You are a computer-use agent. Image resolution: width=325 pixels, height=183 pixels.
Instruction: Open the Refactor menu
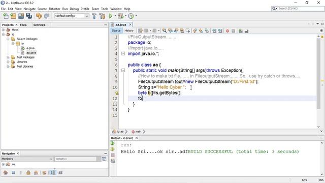pyautogui.click(x=54, y=9)
